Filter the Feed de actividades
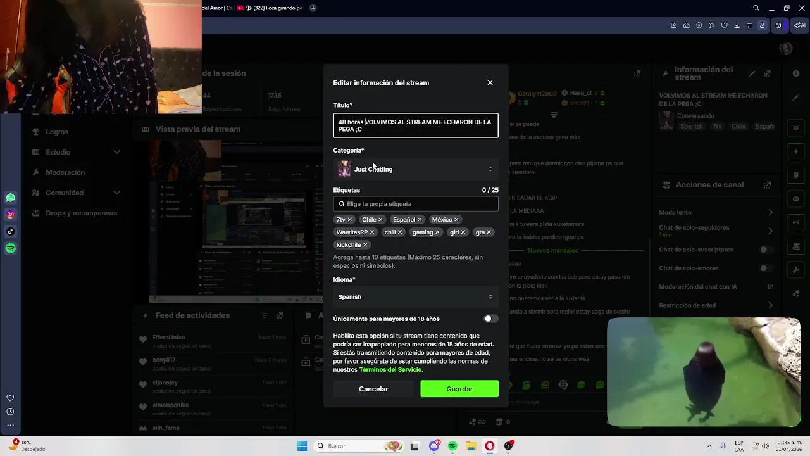This screenshot has width=810, height=456. point(265,315)
